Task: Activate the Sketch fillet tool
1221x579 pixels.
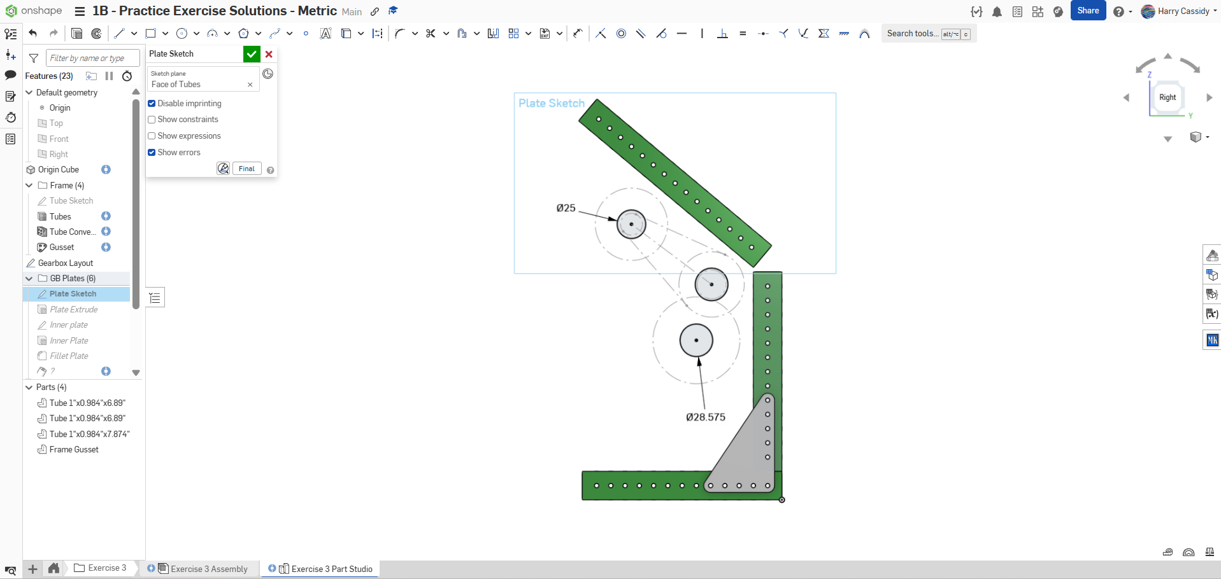Action: (399, 34)
